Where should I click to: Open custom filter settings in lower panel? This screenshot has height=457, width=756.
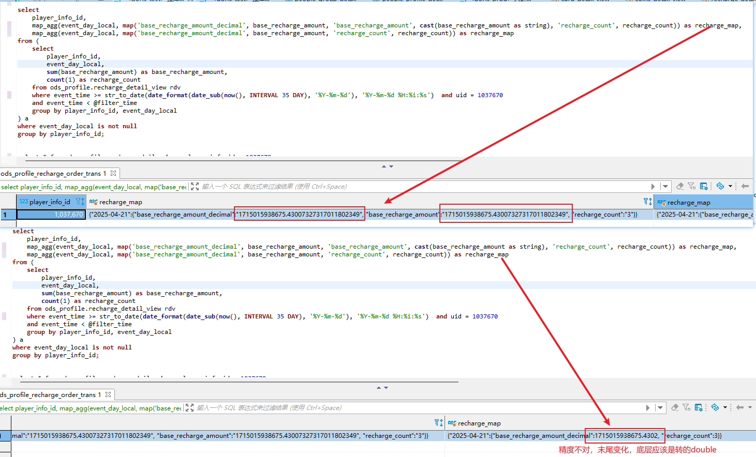(x=687, y=407)
